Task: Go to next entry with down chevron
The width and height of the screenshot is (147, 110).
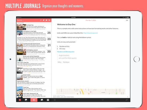Action: (x=103, y=100)
